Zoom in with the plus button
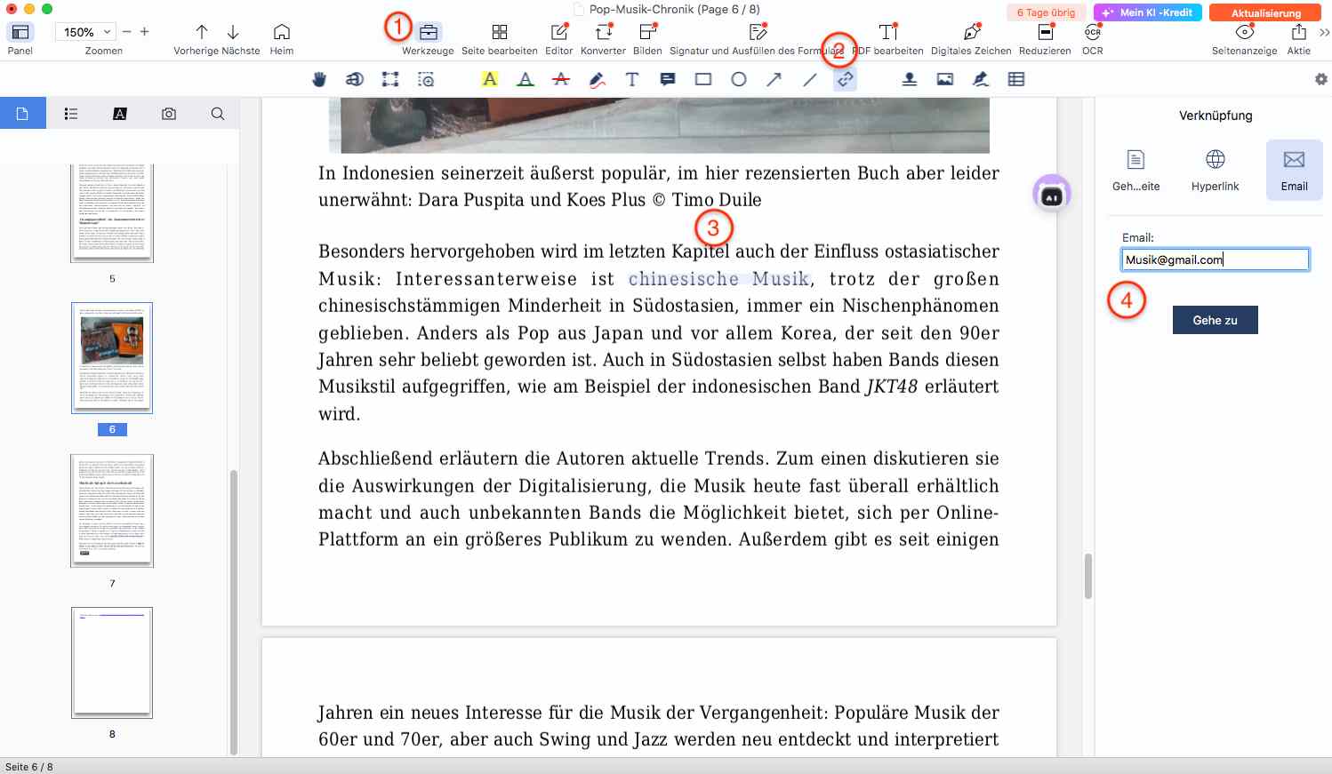The image size is (1332, 774). (x=144, y=32)
